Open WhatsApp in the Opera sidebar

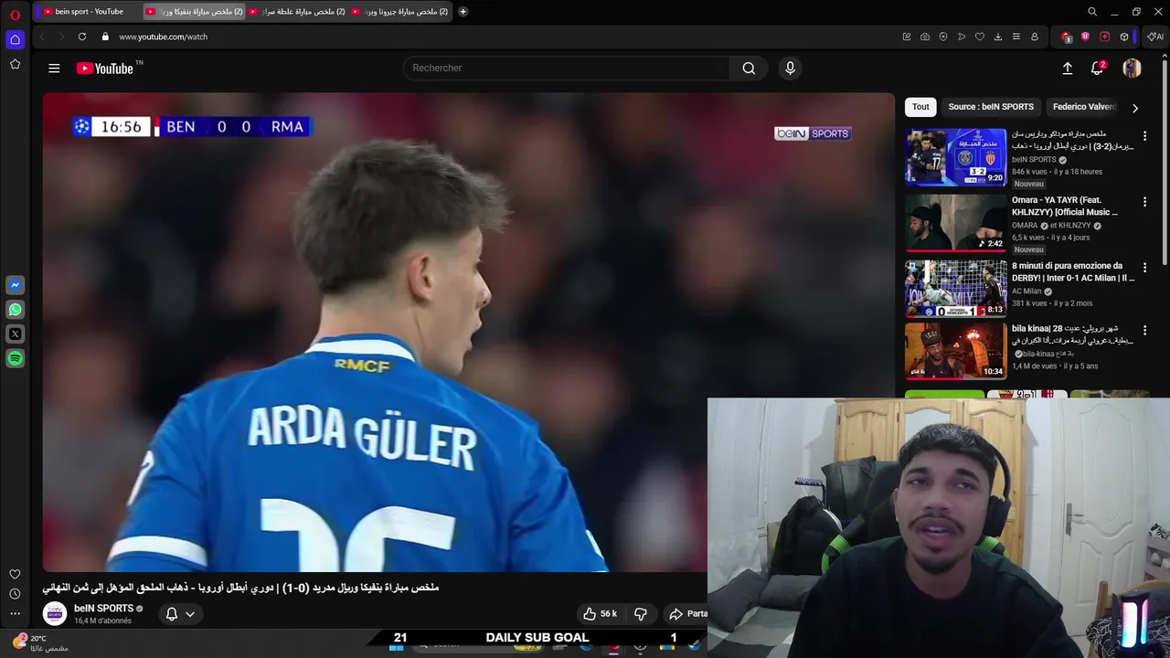tap(15, 310)
